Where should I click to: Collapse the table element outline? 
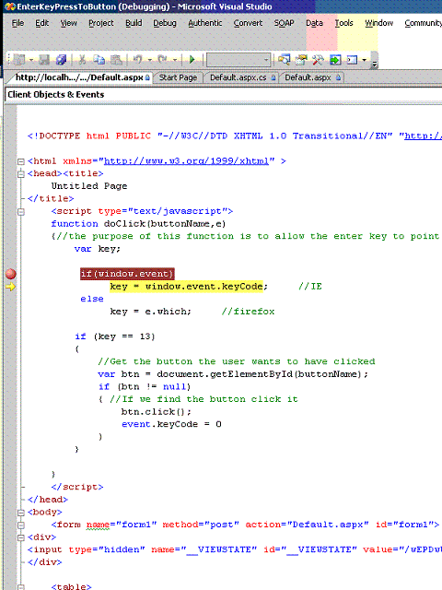click(21, 587)
